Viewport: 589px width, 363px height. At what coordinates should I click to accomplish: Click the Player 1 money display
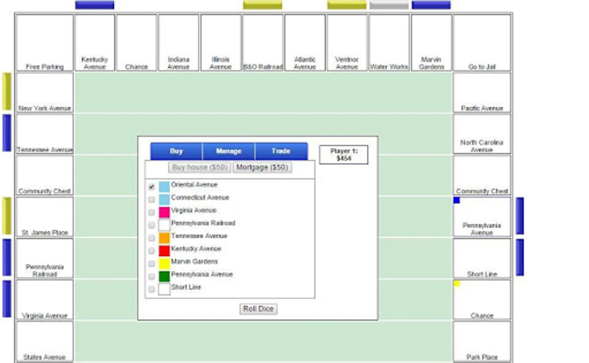pos(343,155)
